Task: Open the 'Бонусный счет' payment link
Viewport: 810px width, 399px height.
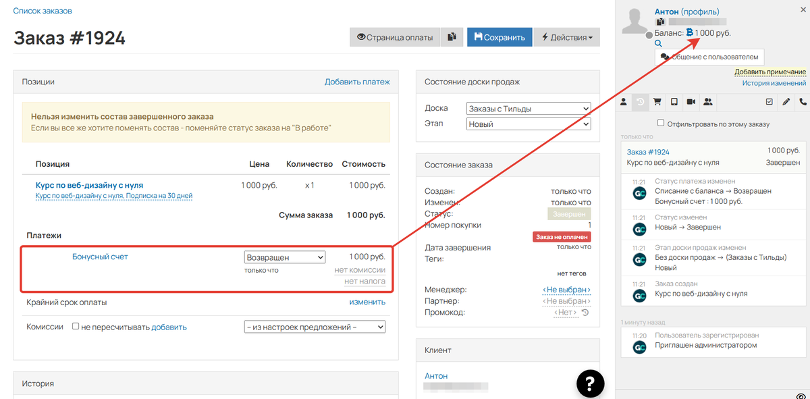Action: tap(100, 257)
